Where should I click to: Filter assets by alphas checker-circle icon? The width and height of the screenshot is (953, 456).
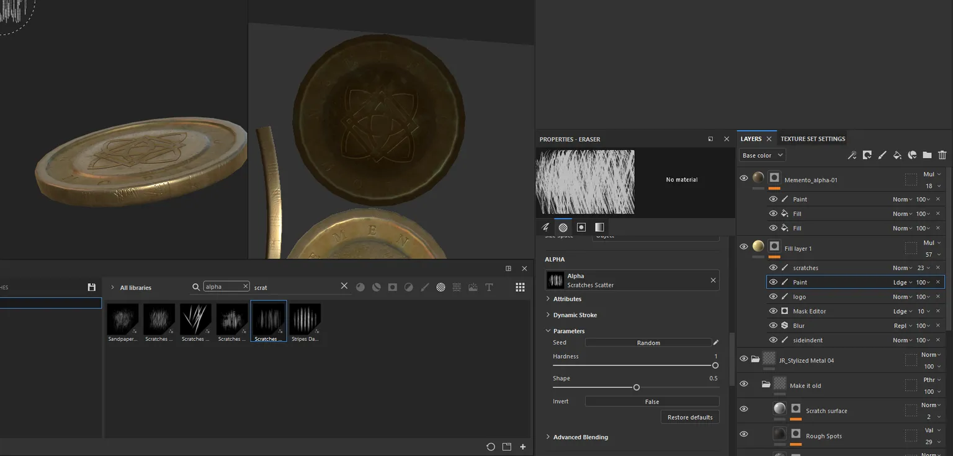[x=441, y=287]
